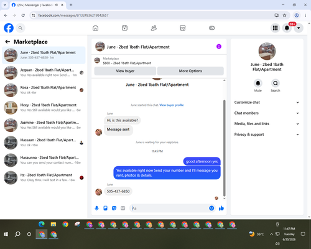Choose a sticker icon
Image resolution: width=311 pixels, height=249 pixels.
[114, 208]
